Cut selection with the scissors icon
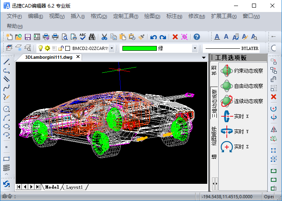The width and height of the screenshot is (282, 201). pos(104,37)
